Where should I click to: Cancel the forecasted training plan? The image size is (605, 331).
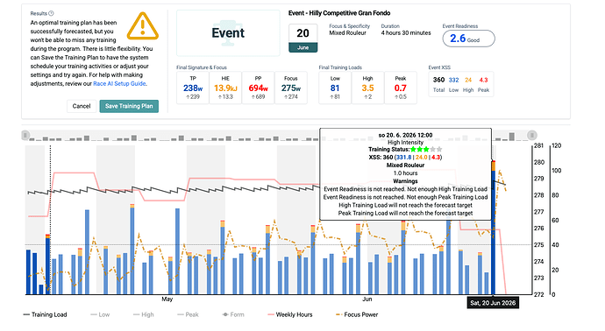click(82, 106)
